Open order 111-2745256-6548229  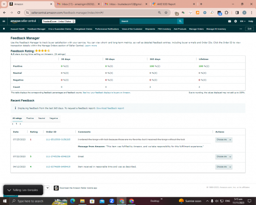click(58, 156)
